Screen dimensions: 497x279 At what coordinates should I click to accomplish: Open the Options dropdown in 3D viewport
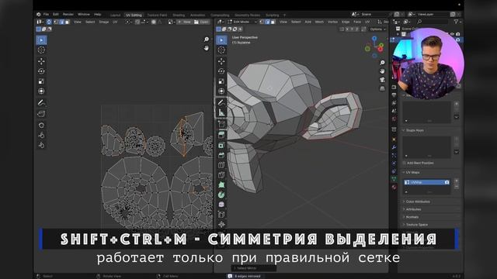coord(377,29)
